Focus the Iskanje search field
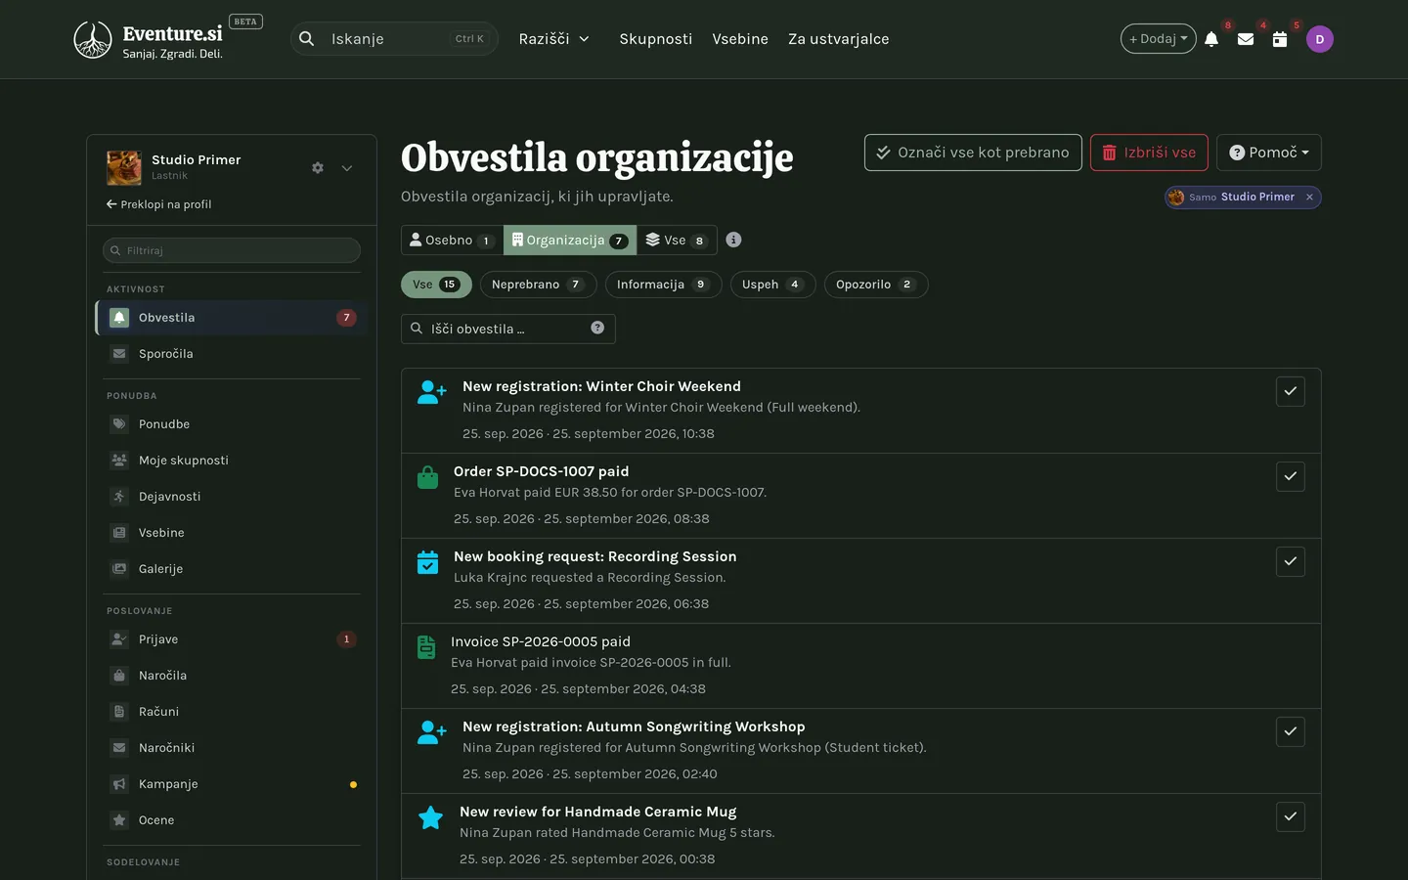The image size is (1408, 880). pos(394,39)
